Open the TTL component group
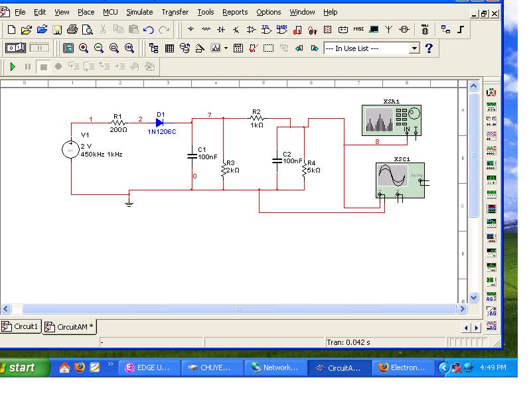The height and width of the screenshot is (398, 531). point(267,30)
